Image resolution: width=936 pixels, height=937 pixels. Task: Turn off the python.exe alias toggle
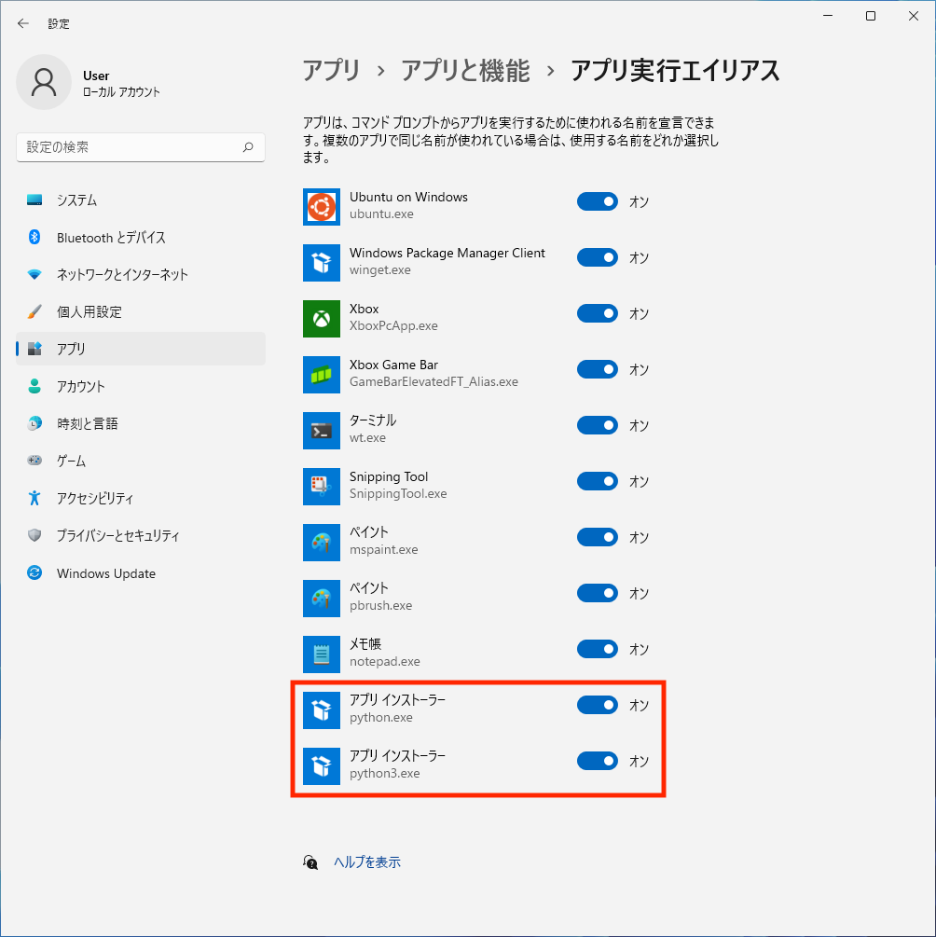tap(597, 705)
